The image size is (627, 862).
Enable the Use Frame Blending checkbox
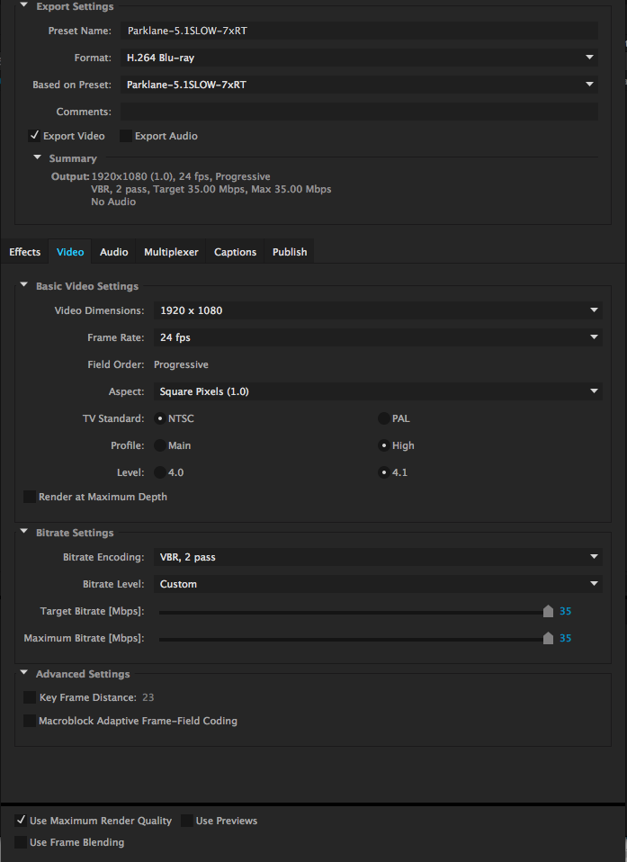coord(21,842)
